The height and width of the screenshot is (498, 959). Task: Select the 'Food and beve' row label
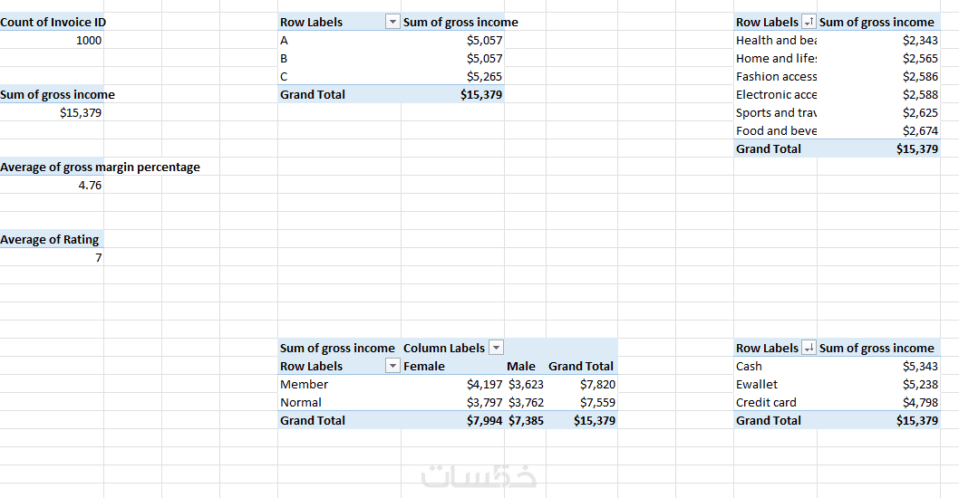(x=776, y=130)
